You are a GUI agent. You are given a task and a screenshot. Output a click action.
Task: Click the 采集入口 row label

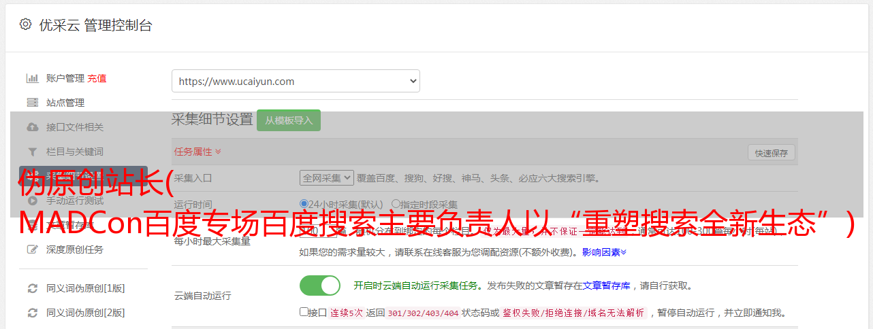[193, 178]
